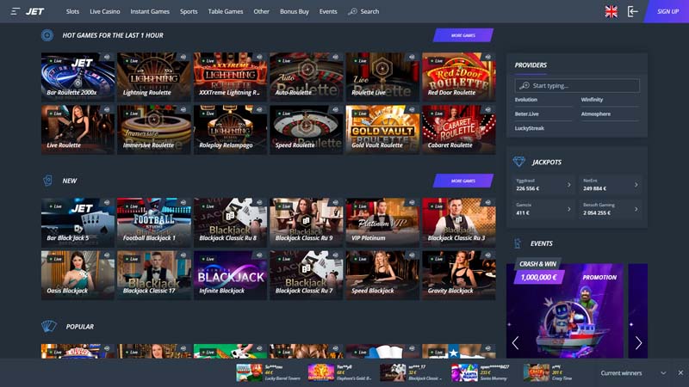
Task: Open the Other menu item
Action: [x=262, y=12]
